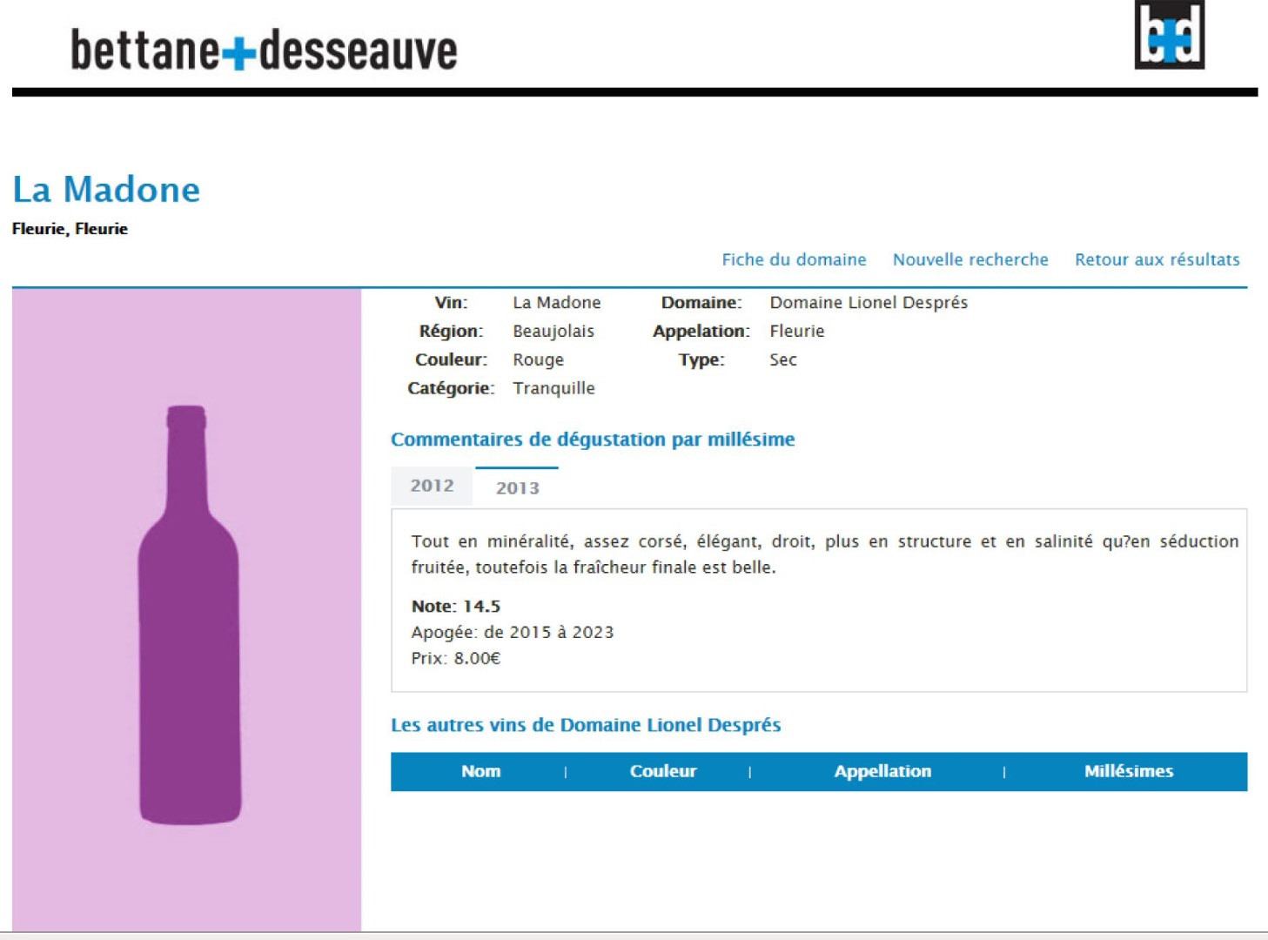
Task: Click Les autres vins de Domaine heading
Action: point(586,725)
